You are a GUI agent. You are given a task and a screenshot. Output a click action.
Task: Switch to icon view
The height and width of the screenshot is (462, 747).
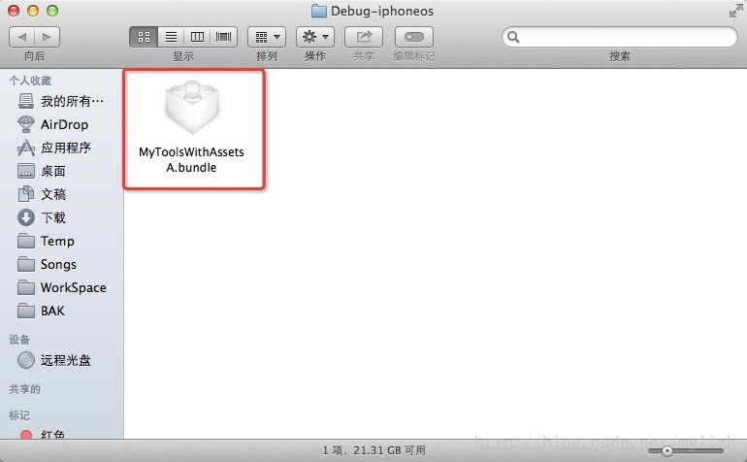144,37
